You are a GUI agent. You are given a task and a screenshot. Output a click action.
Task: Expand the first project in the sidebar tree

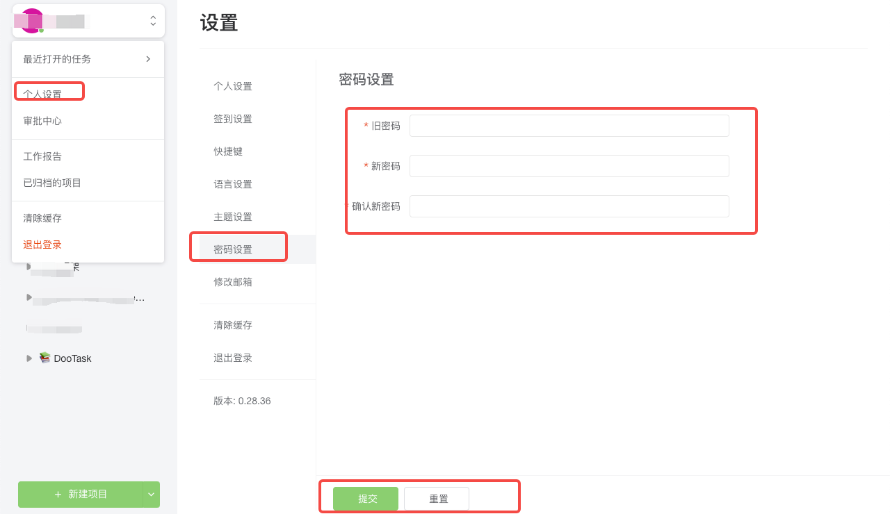[29, 266]
